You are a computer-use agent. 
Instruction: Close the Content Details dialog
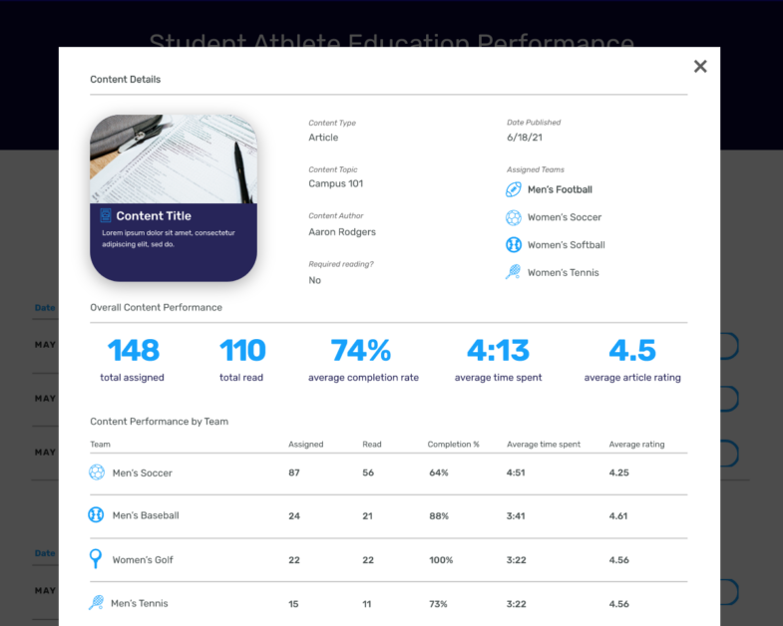(700, 66)
